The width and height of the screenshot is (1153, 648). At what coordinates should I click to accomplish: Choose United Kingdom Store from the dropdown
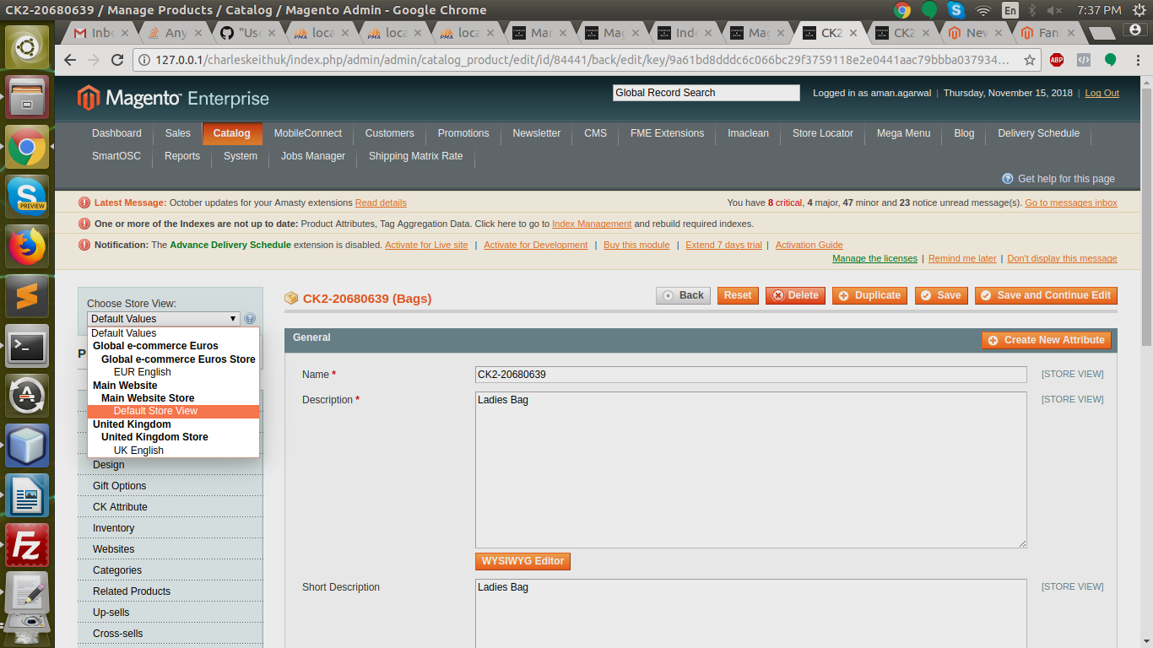click(154, 436)
